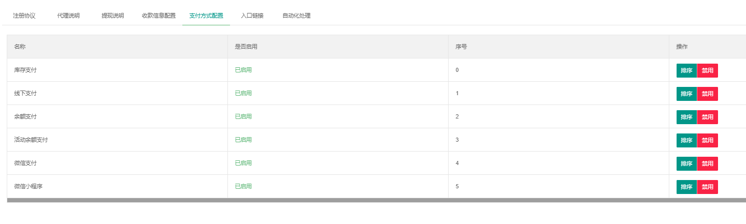Click 排序 for 线下支付

click(x=686, y=94)
